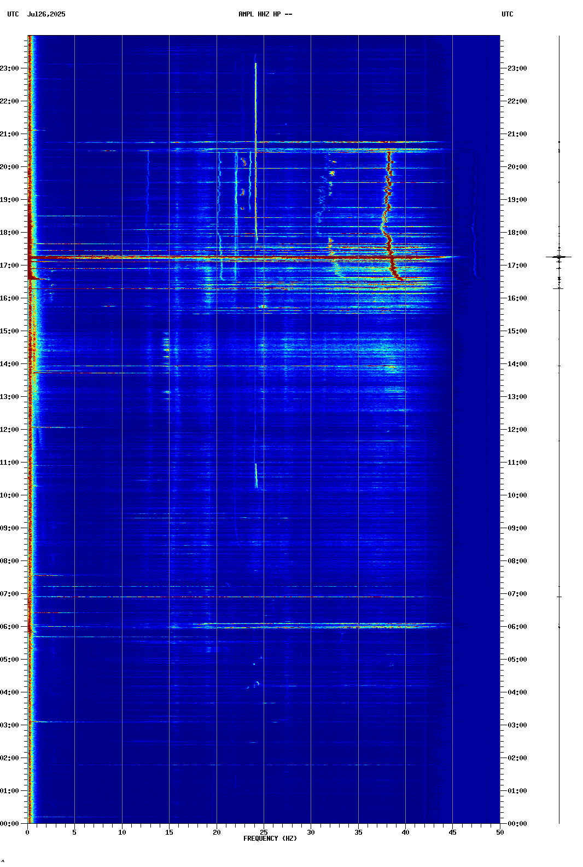Select the 04:00 label on the left axis
Screen dimensions: 583x867
pyautogui.click(x=9, y=692)
